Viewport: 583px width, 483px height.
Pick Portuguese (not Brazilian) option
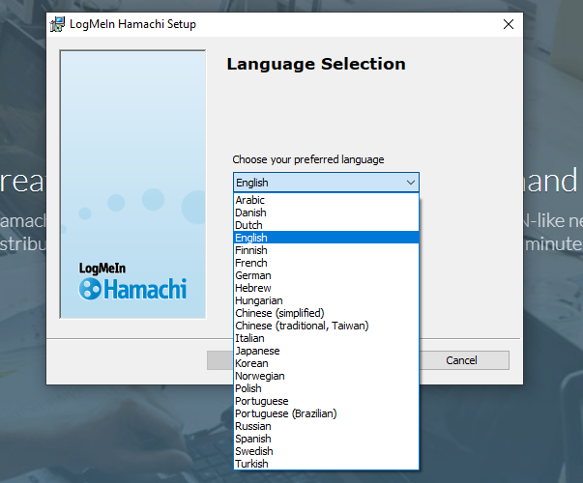click(x=326, y=401)
